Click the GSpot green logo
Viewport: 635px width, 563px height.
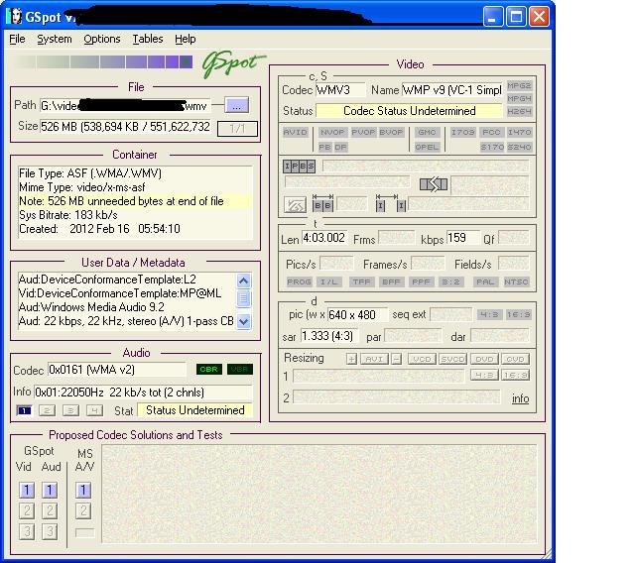[x=234, y=63]
